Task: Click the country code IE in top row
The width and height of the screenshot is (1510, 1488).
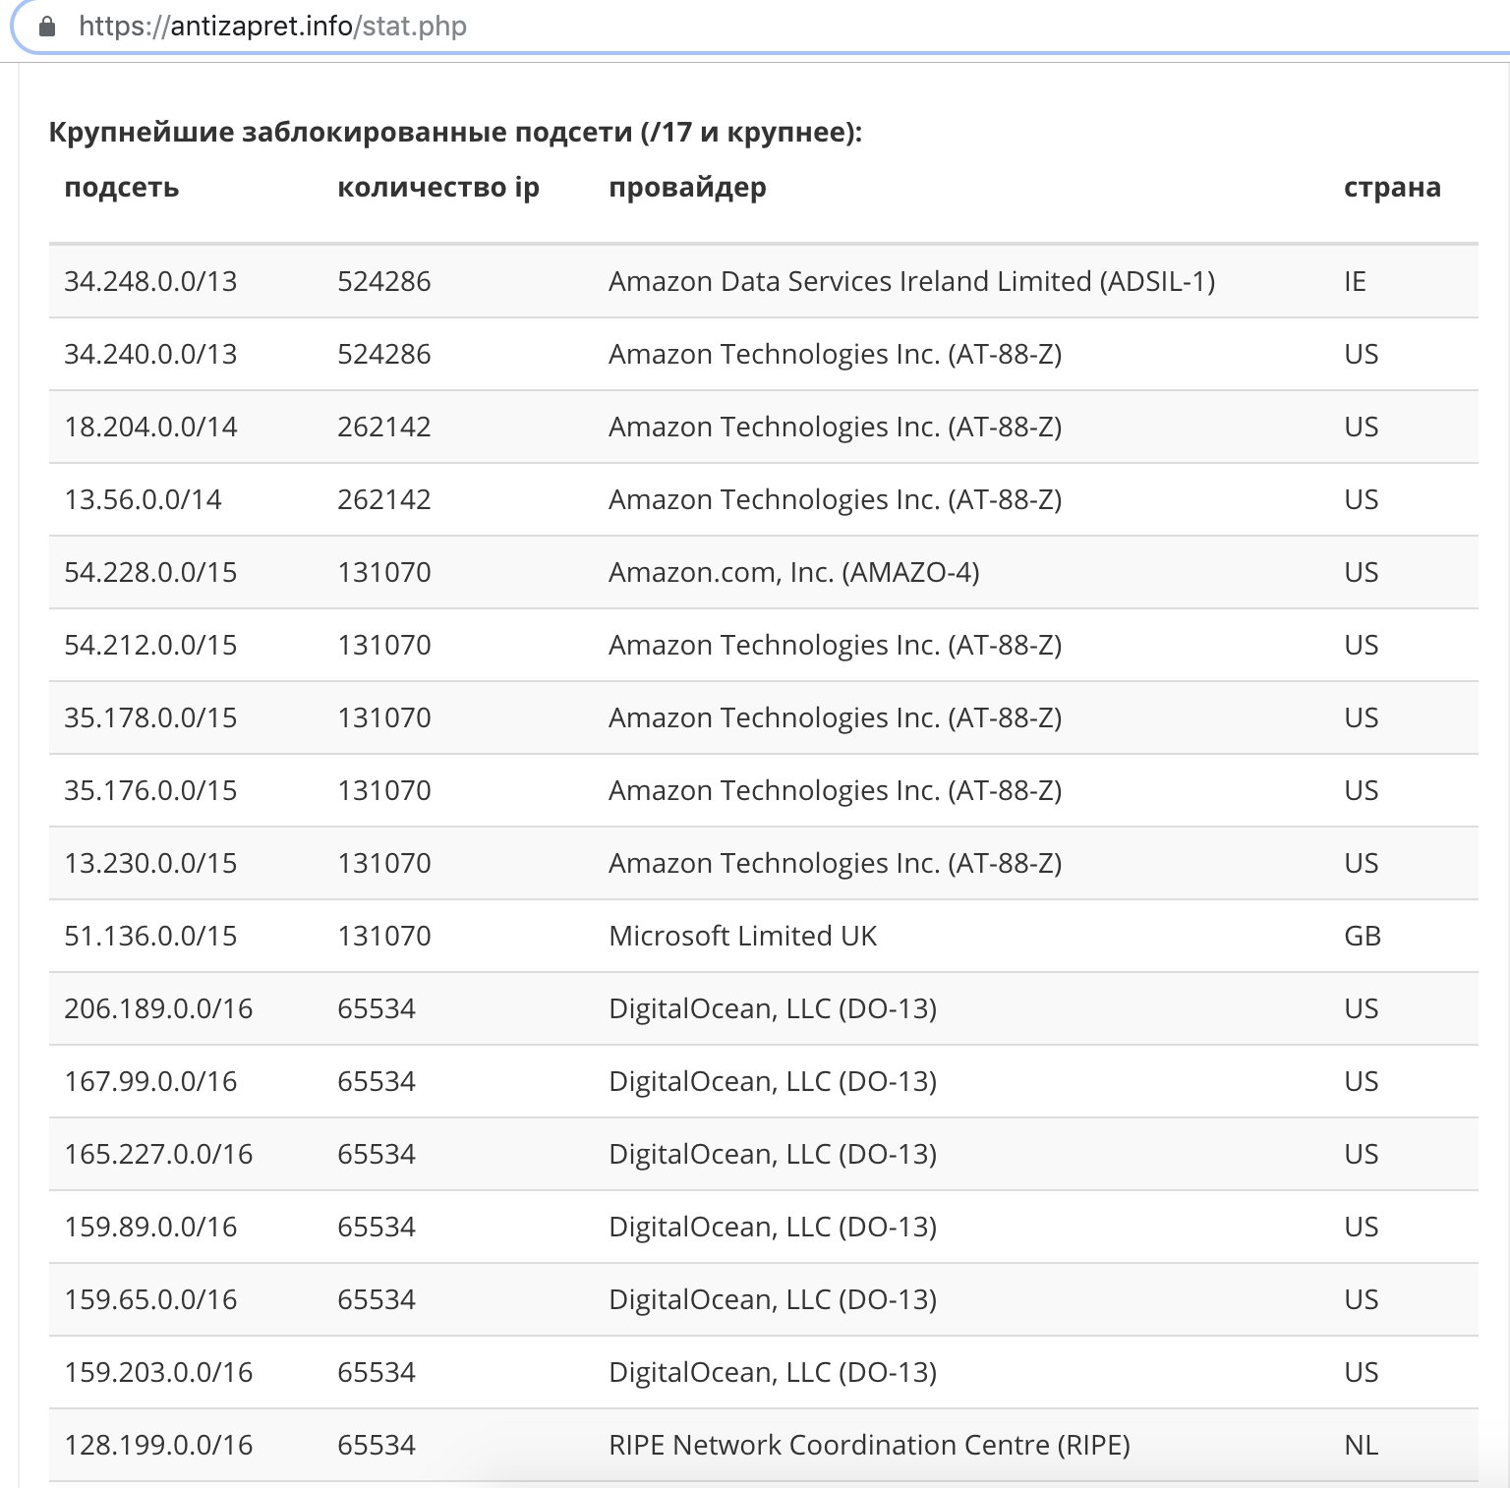Action: click(1354, 282)
